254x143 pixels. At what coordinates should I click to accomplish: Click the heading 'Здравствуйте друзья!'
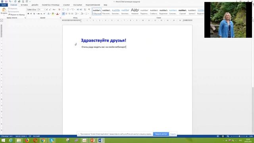pyautogui.click(x=104, y=41)
